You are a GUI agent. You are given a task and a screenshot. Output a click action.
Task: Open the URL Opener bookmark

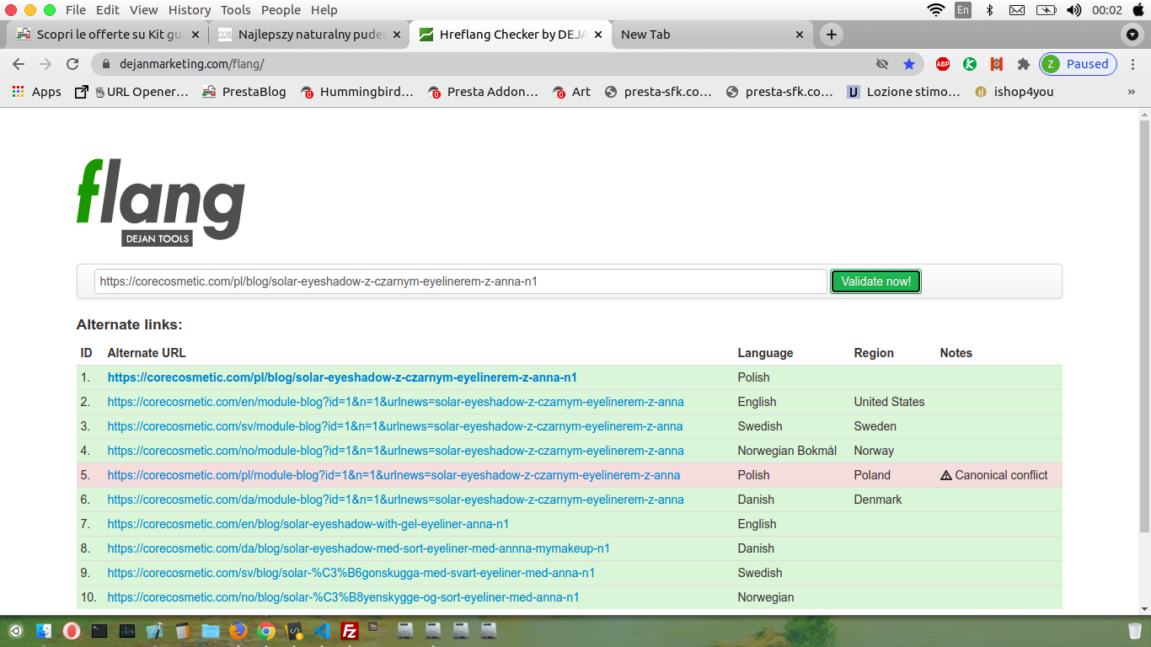pos(131,92)
